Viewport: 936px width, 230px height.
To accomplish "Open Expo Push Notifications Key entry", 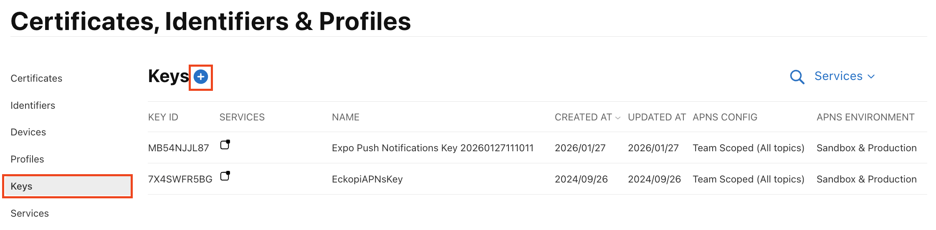I will (432, 148).
